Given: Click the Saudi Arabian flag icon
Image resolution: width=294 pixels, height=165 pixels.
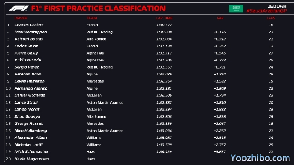Looking at the screenshot, I should pyautogui.click(x=236, y=9).
